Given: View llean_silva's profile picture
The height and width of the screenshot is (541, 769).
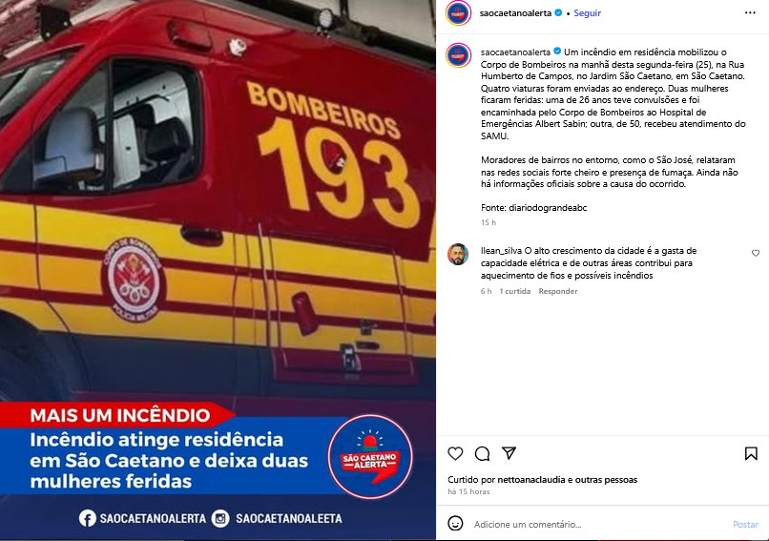Looking at the screenshot, I should [x=458, y=254].
